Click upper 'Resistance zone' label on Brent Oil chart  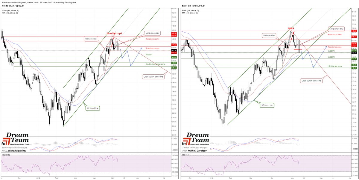335,35
